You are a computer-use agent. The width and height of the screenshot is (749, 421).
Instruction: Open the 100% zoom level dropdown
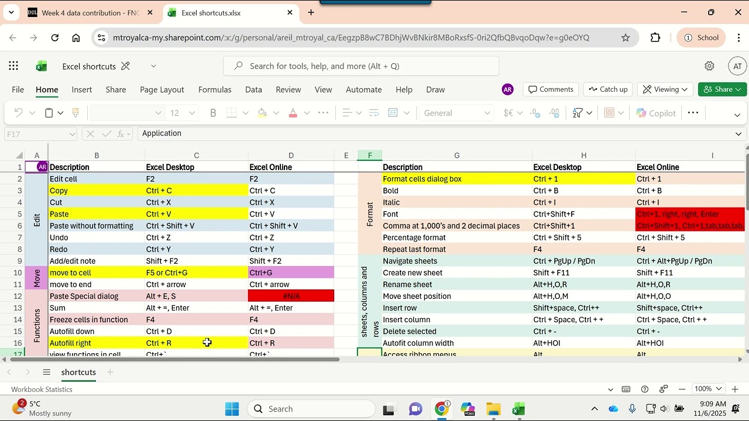click(709, 389)
